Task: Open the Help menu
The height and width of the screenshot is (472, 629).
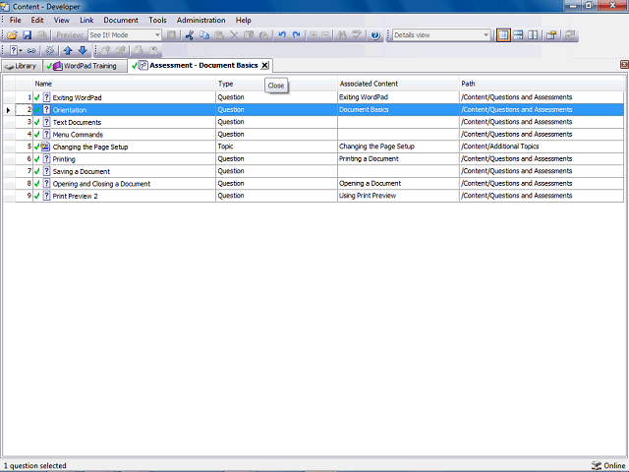Action: click(x=243, y=20)
